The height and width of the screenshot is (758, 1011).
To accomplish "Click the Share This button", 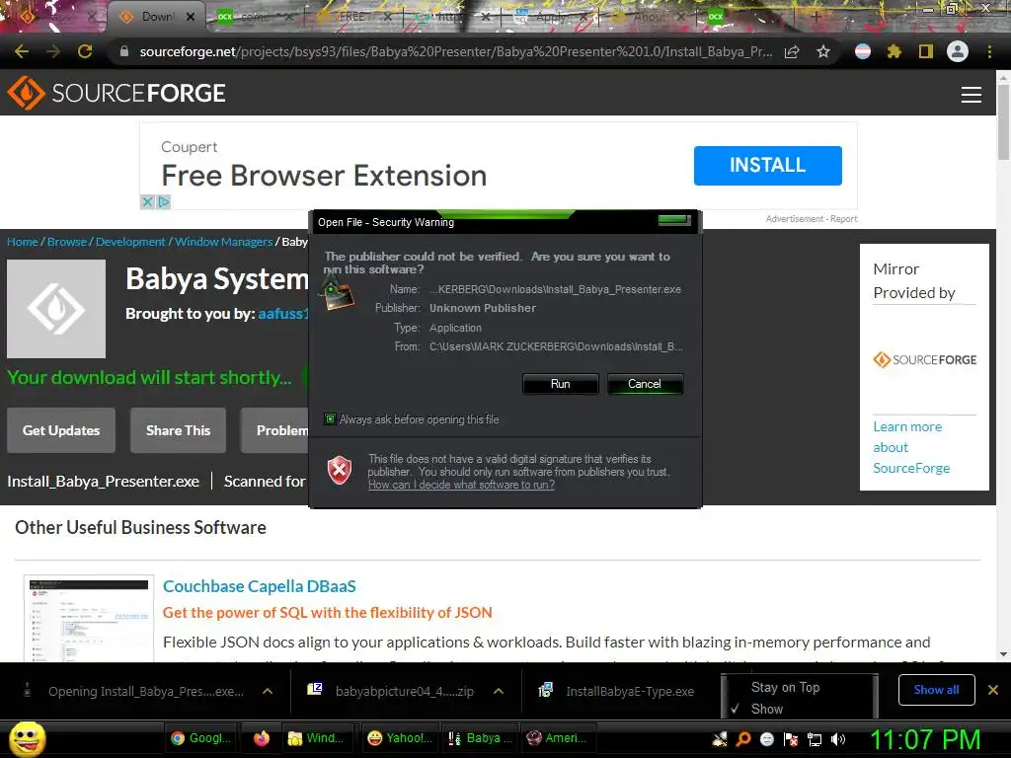I will [178, 430].
